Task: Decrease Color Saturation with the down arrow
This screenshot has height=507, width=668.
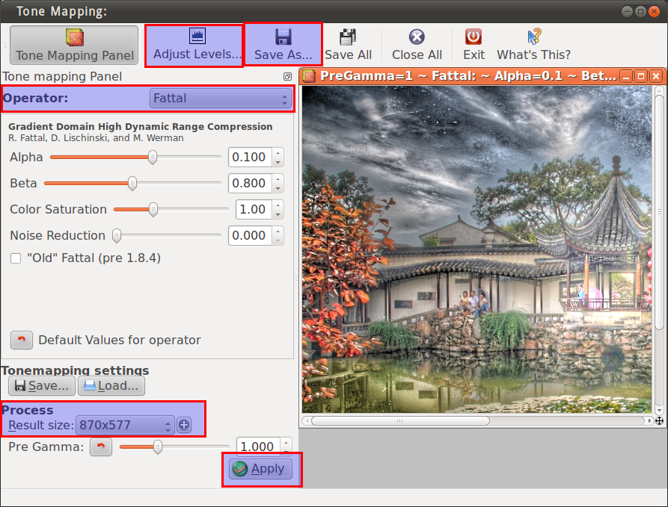Action: (278, 214)
